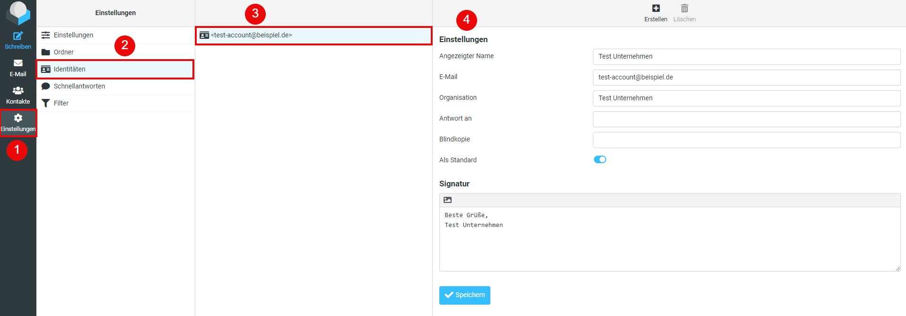
Task: Click the Angezeigter Name input field
Action: coord(746,57)
